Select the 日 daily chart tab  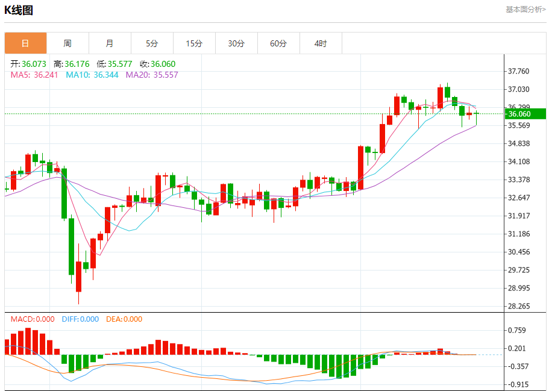(x=25, y=43)
